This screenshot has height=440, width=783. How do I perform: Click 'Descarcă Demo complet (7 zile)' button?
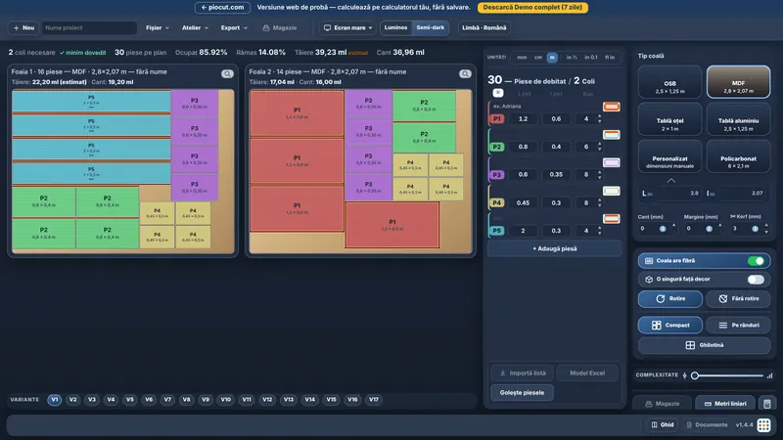tap(532, 8)
